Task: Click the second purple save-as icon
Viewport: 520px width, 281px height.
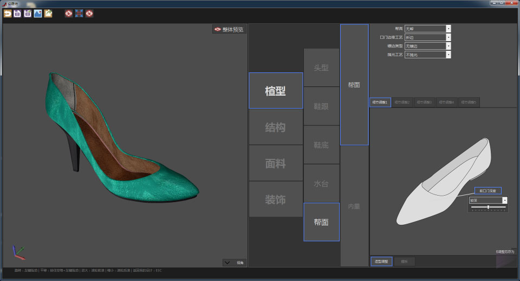Action: [x=28, y=14]
